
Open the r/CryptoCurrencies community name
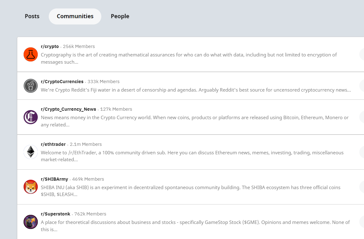coord(62,82)
